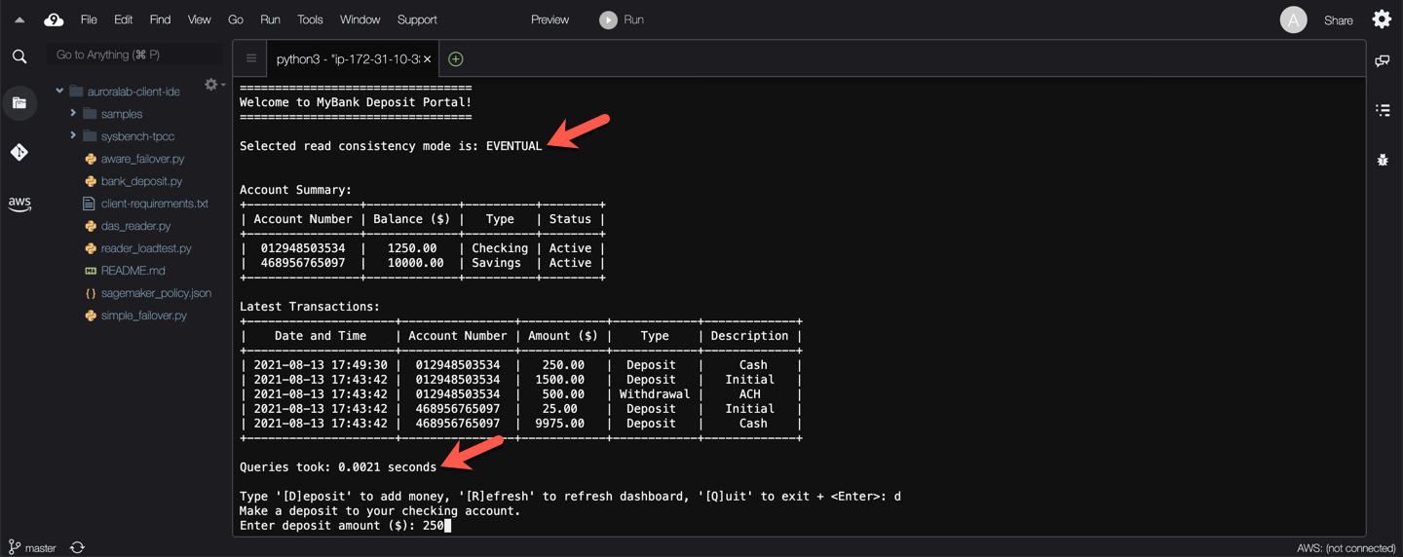Click the Go to Anything search field
Viewport: 1403px width, 557px height.
point(134,55)
